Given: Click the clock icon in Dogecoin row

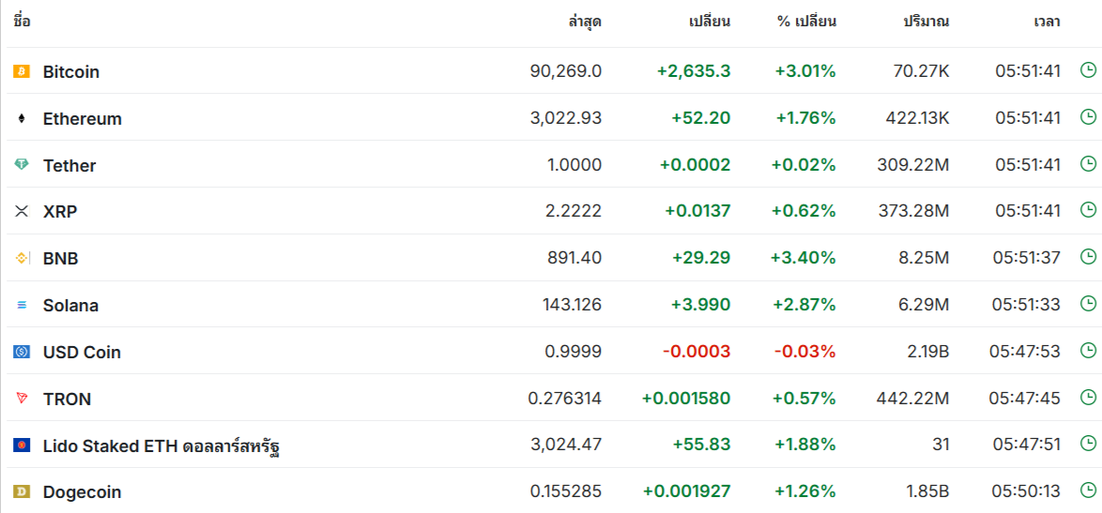Looking at the screenshot, I should (x=1087, y=490).
